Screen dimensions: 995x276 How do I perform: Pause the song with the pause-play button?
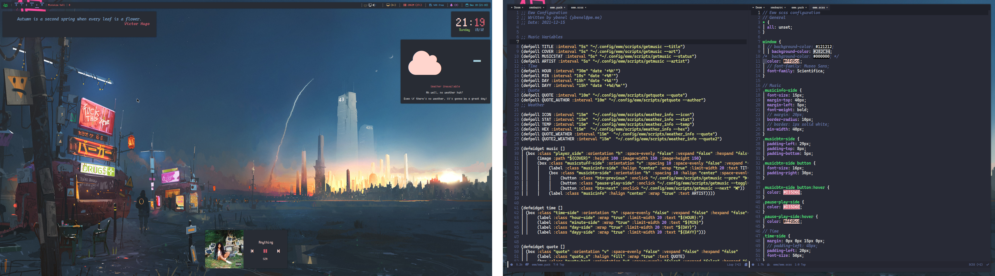[x=265, y=251]
